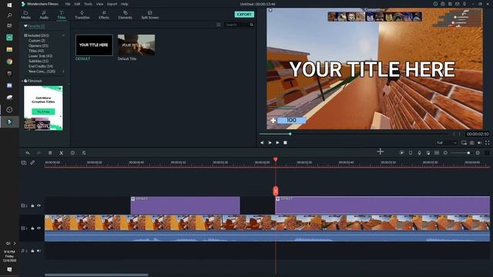The height and width of the screenshot is (277, 493).
Task: Click the timeline zoom slider handle
Action: [468, 152]
